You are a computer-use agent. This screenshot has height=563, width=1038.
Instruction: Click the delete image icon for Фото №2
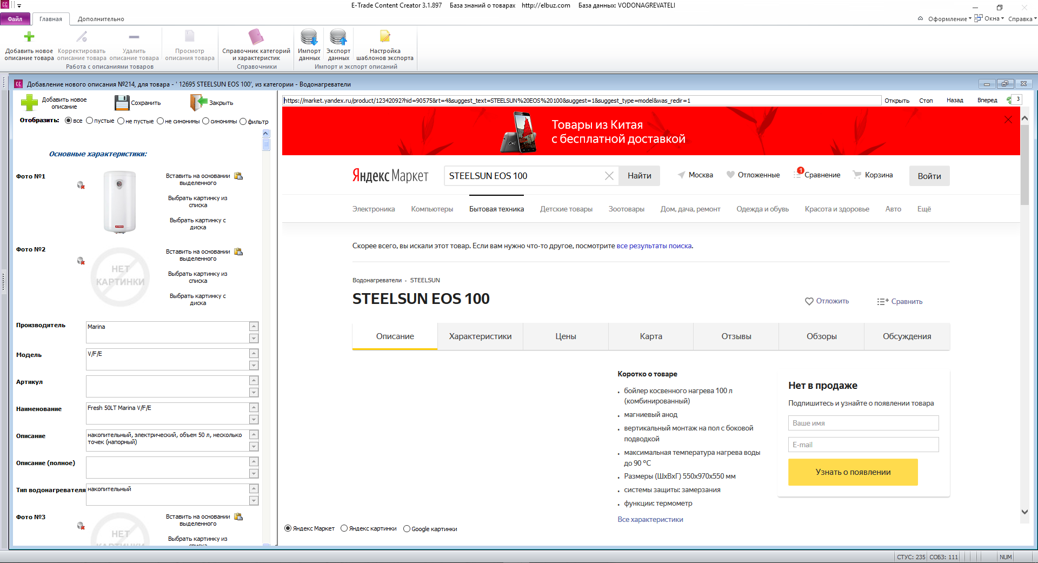(81, 261)
